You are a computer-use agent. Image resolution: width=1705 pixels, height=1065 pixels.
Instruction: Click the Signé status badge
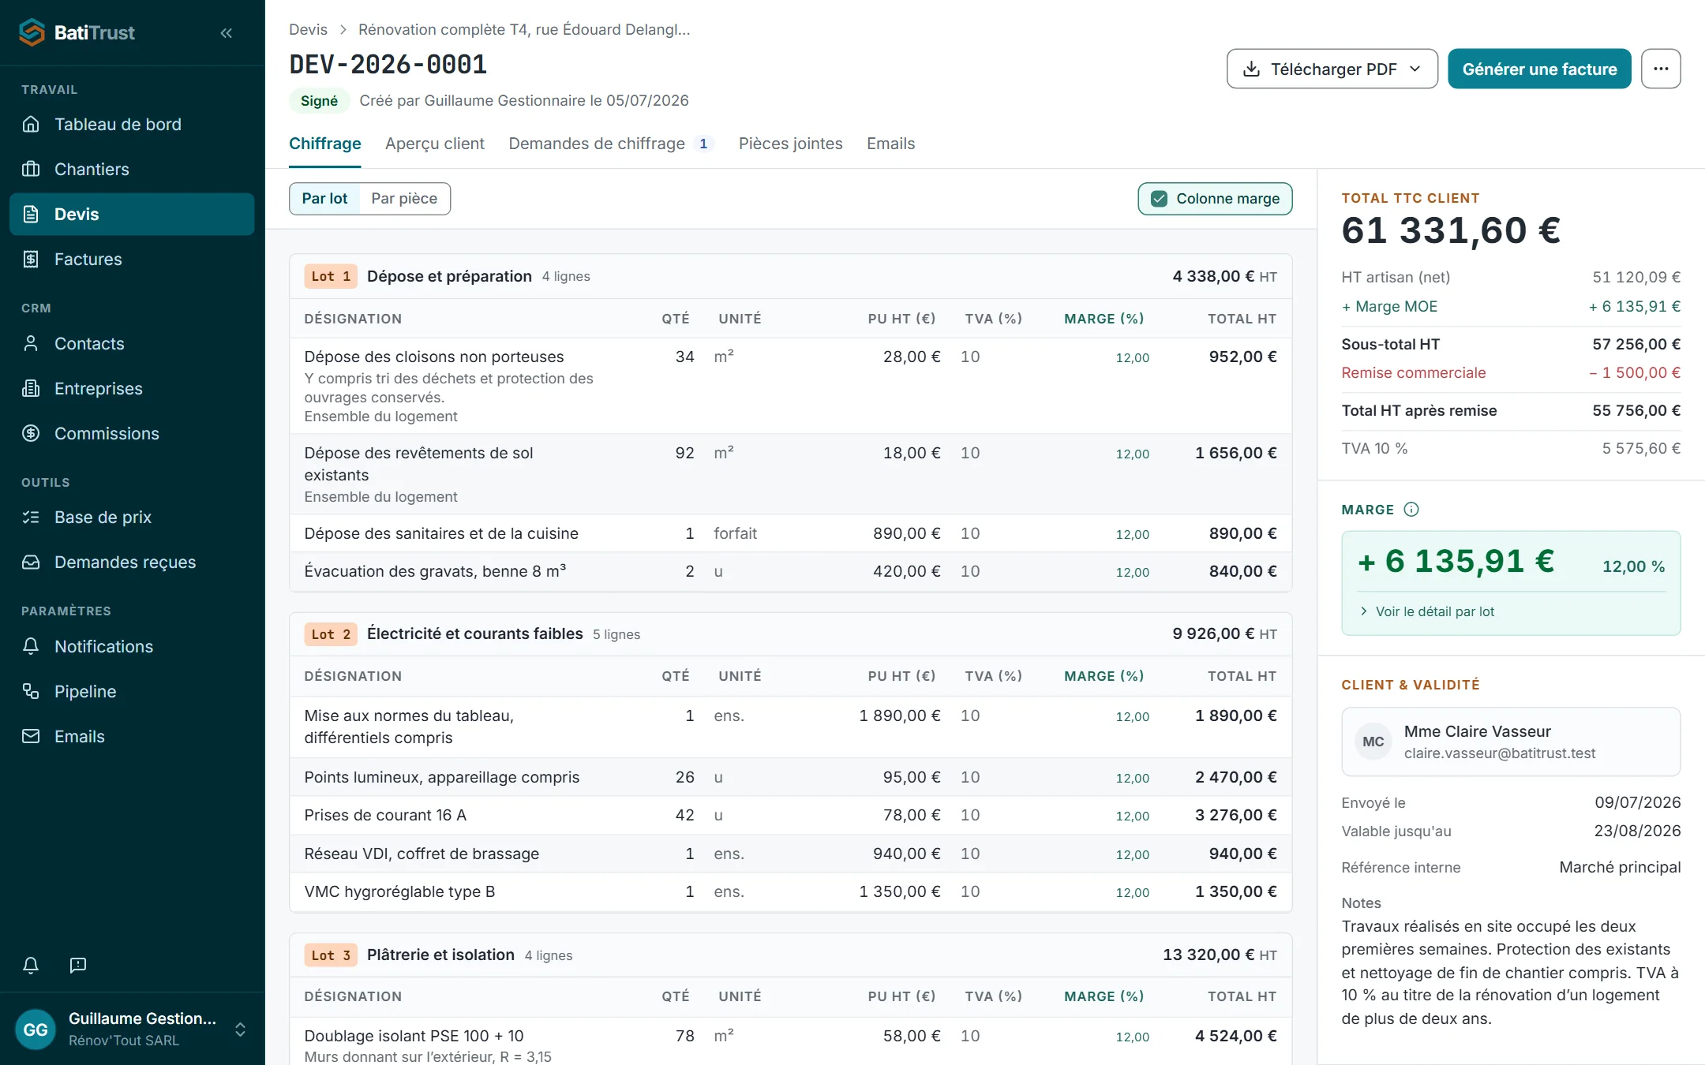[x=319, y=101]
